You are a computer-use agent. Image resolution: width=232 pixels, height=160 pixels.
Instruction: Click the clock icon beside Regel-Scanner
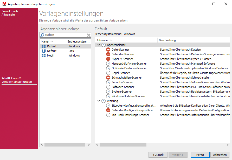tap(108, 73)
